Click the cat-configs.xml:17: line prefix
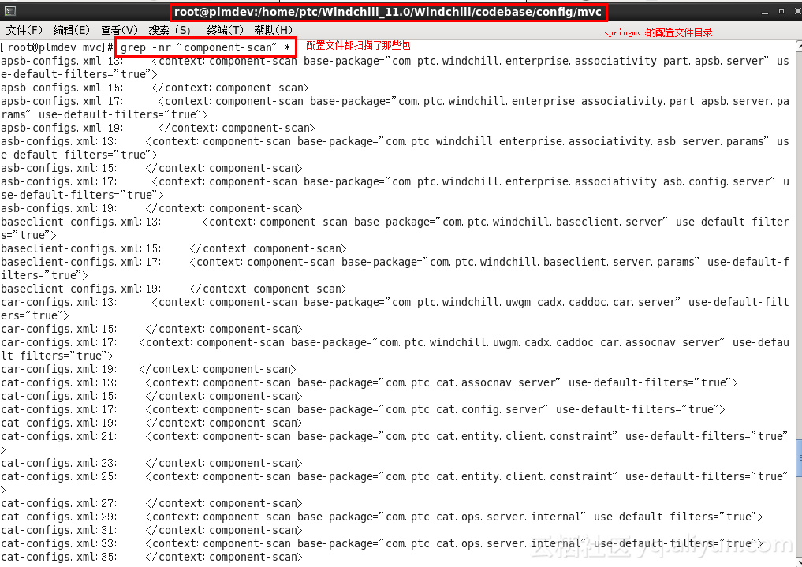This screenshot has width=802, height=567. [x=59, y=409]
